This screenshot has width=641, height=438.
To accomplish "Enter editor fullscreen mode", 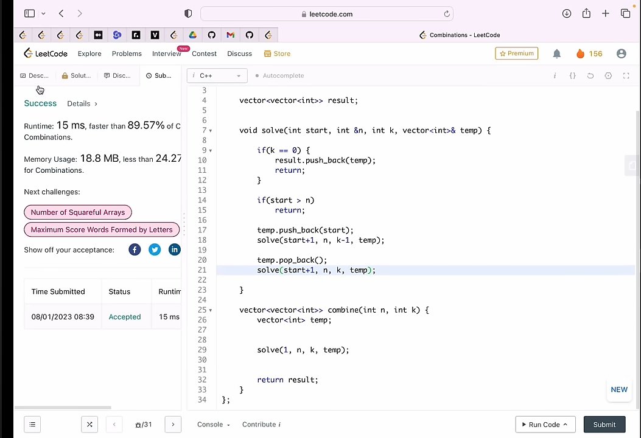I will (626, 75).
